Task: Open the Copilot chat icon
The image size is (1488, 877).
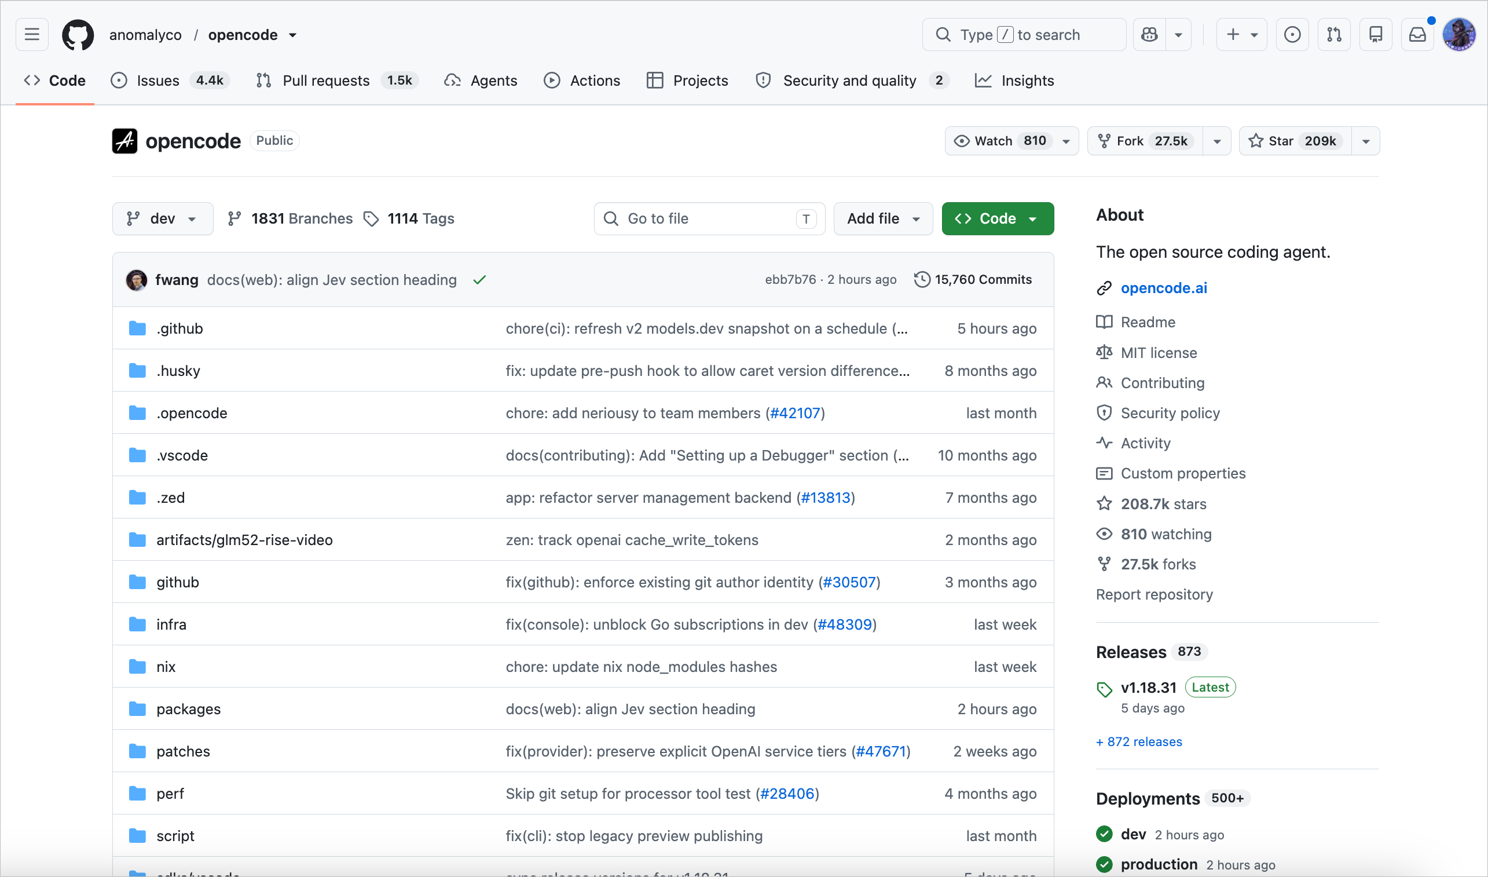Action: (x=1149, y=35)
